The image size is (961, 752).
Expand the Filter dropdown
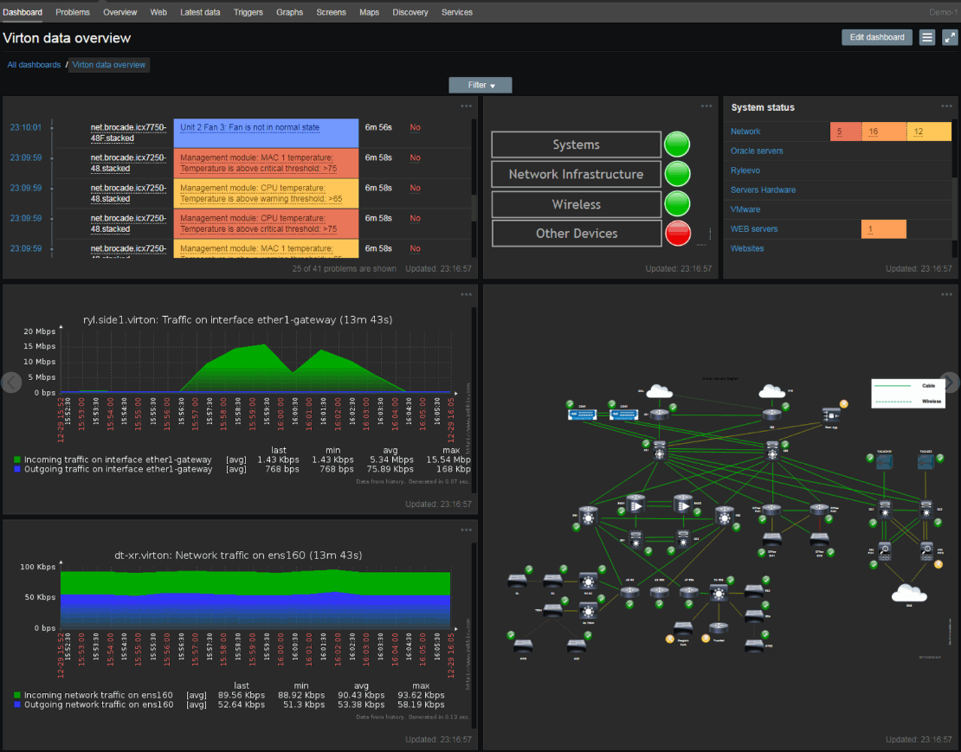480,85
